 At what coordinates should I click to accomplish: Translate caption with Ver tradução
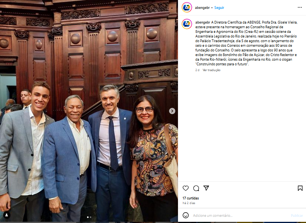point(211,70)
